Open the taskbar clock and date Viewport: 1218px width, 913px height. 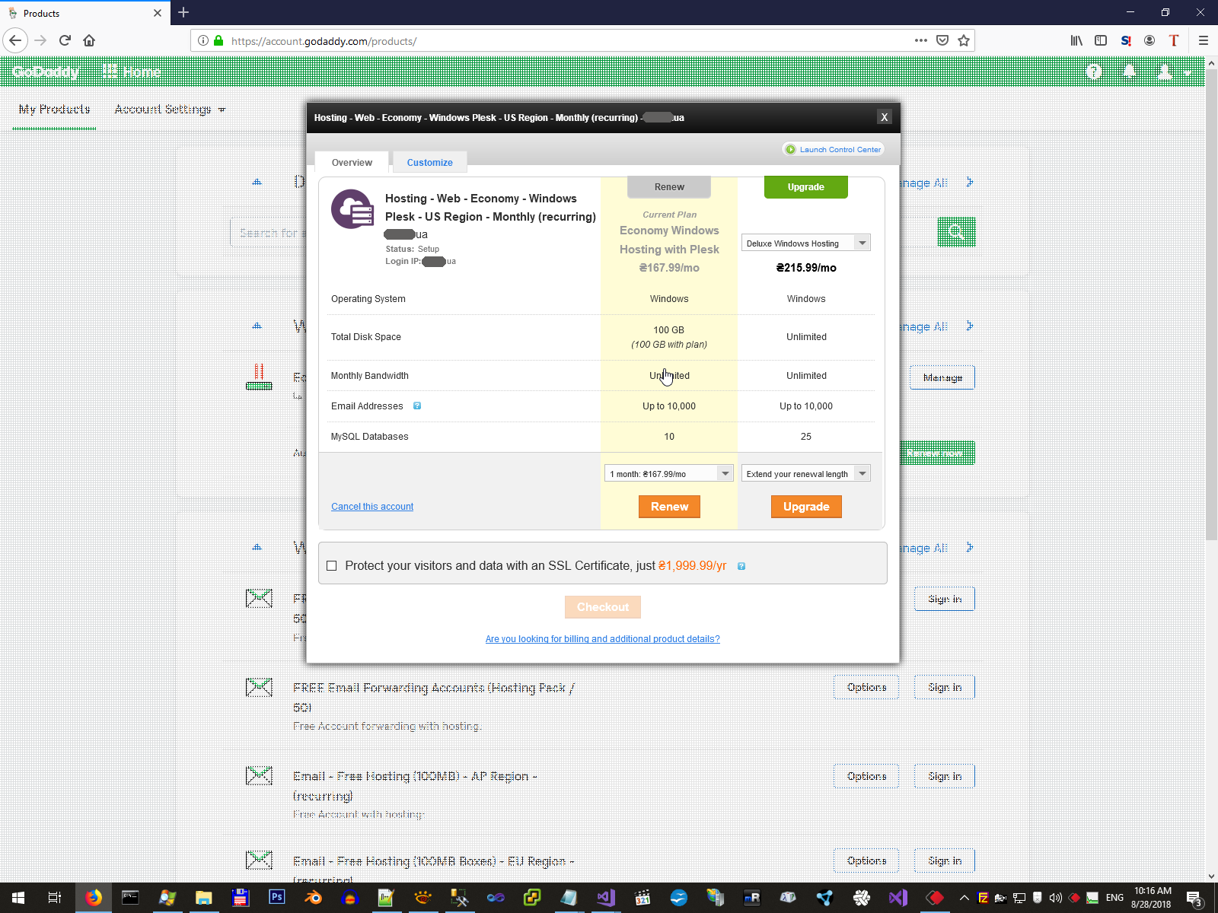1153,898
